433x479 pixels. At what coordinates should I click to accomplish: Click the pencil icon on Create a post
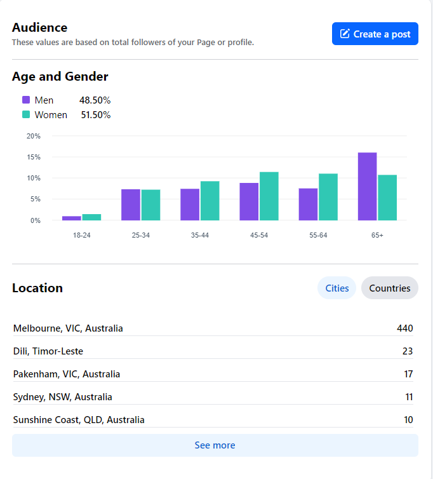[x=345, y=34]
